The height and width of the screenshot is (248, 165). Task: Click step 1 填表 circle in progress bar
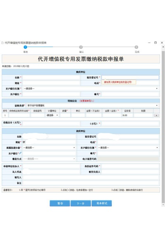tap(25, 47)
